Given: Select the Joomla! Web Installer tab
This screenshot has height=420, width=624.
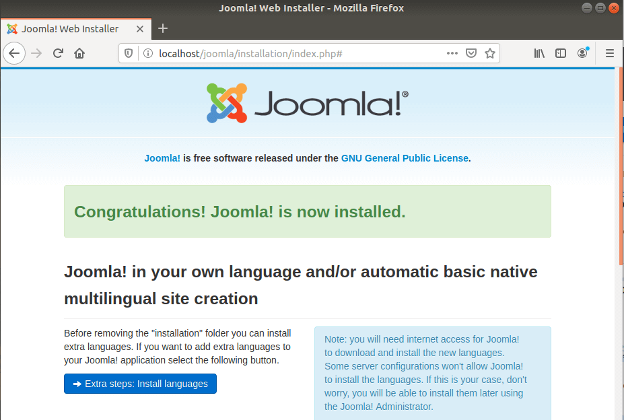Looking at the screenshot, I should (75, 29).
